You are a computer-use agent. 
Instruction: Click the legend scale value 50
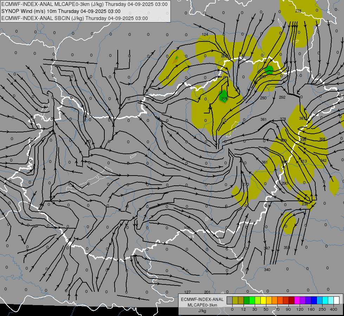tap(266, 309)
